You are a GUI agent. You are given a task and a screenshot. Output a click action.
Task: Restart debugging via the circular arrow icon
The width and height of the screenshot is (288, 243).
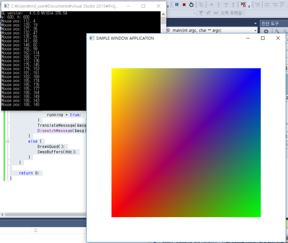[191, 5]
